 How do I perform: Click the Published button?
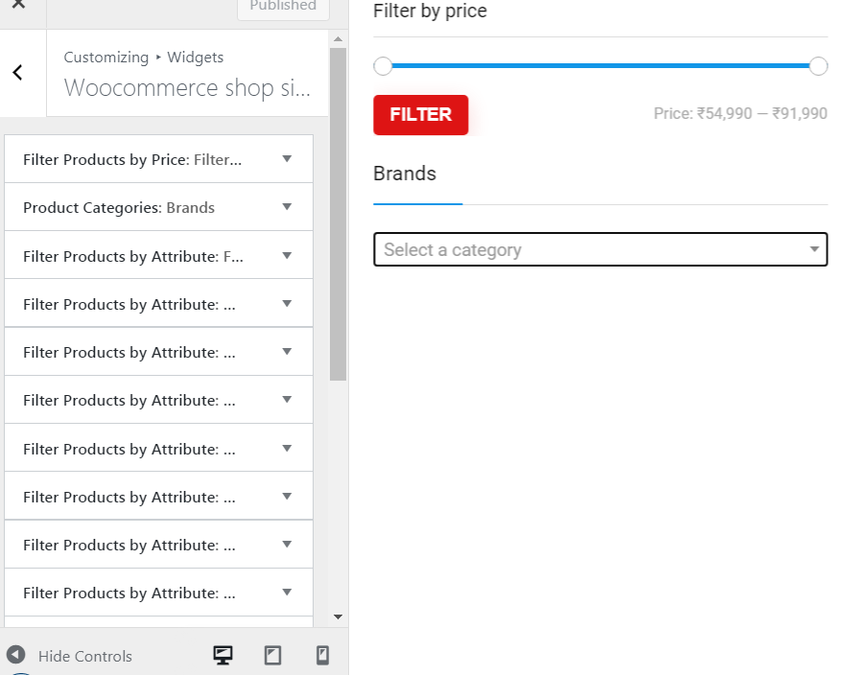[x=283, y=7]
